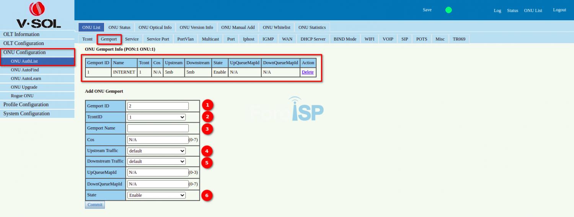Open the TcontID dropdown
This screenshot has width=574, height=217.
pyautogui.click(x=156, y=117)
